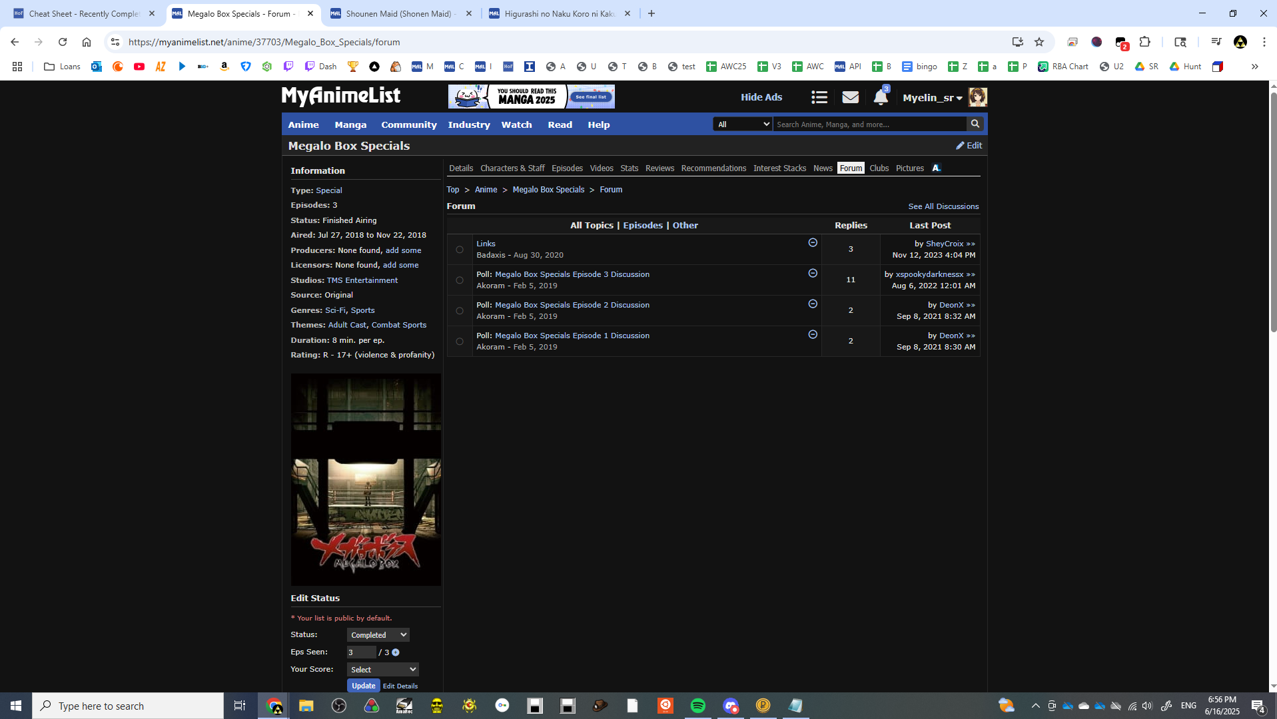Select the radio button for Links topic
Image resolution: width=1277 pixels, height=719 pixels.
(x=460, y=250)
